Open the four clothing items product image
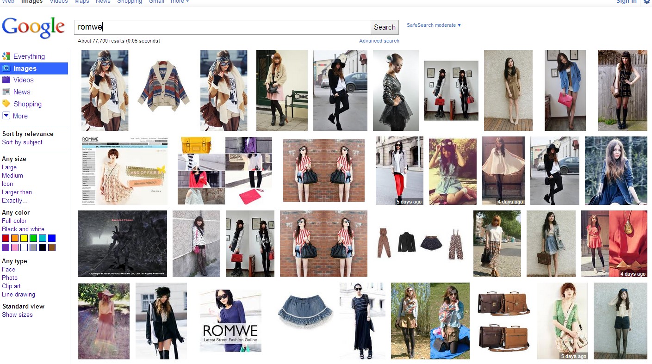652x364 pixels. pyautogui.click(x=420, y=244)
